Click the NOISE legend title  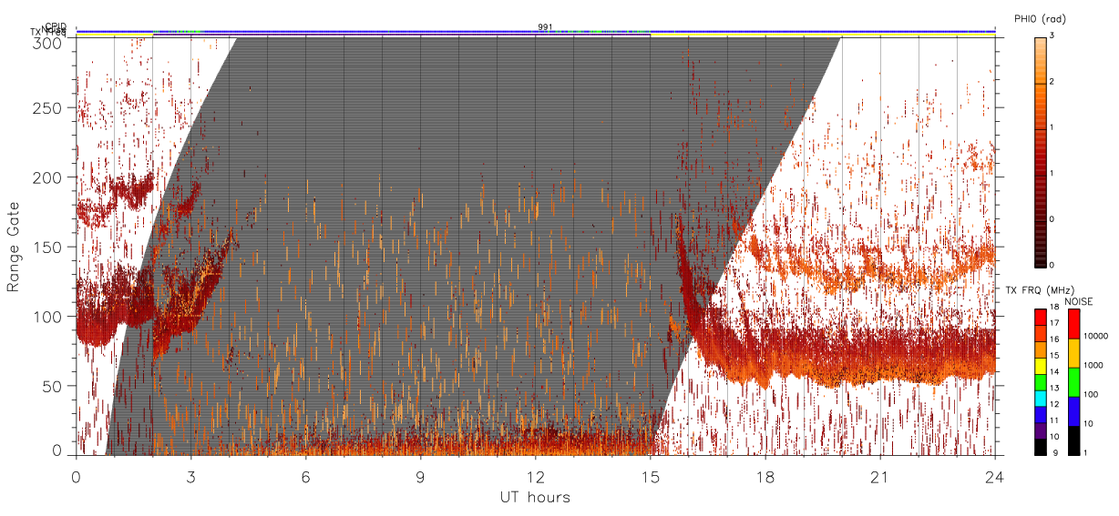click(1080, 300)
